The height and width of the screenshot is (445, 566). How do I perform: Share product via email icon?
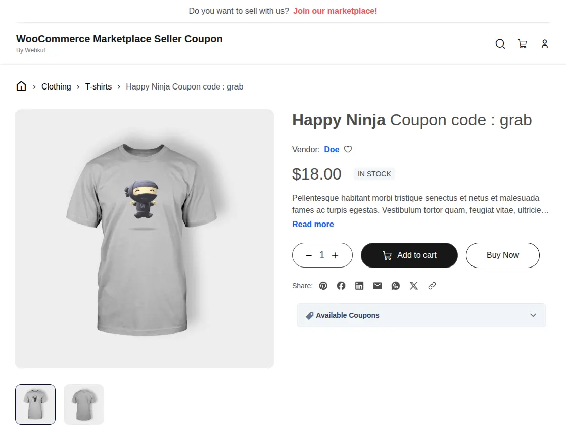[377, 286]
